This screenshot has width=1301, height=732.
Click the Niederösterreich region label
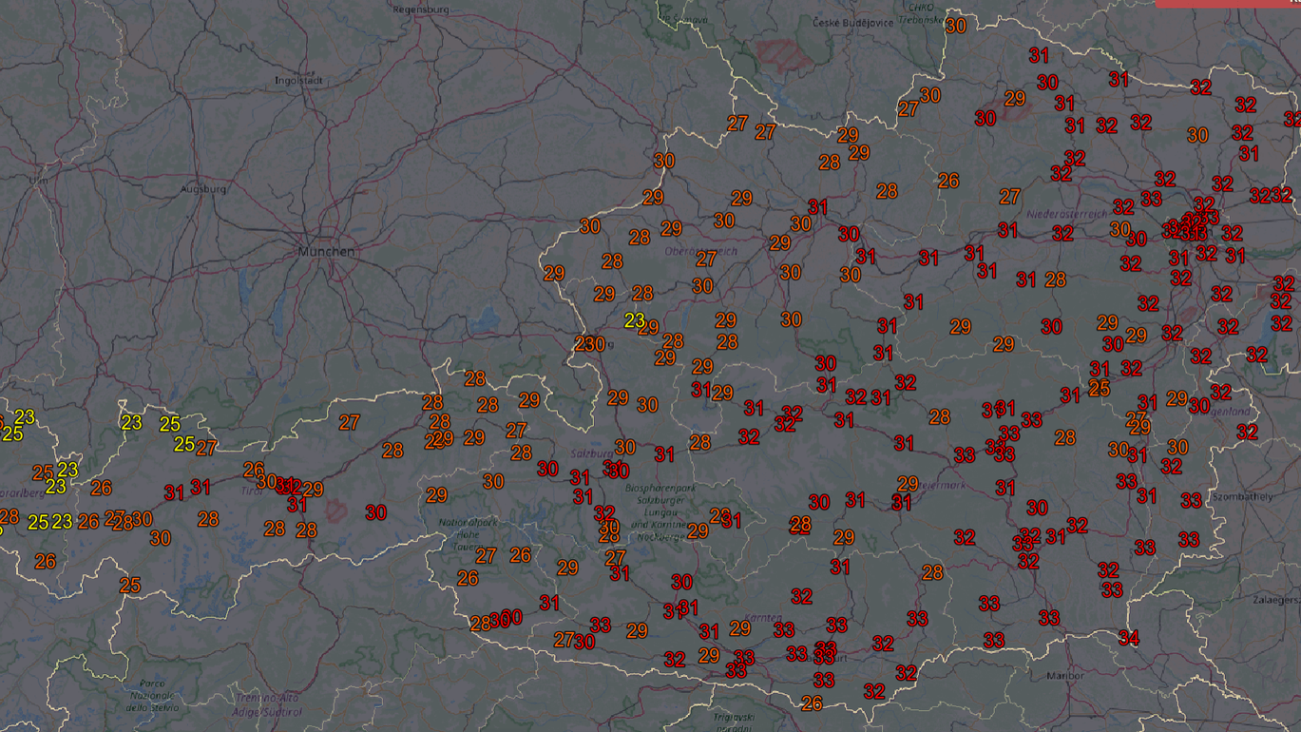[x=1068, y=215]
